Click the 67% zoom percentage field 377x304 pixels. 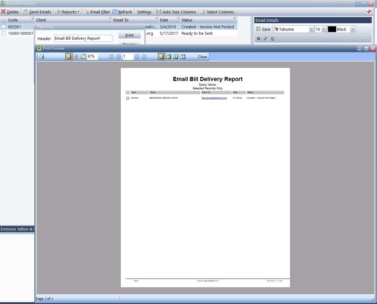(92, 56)
